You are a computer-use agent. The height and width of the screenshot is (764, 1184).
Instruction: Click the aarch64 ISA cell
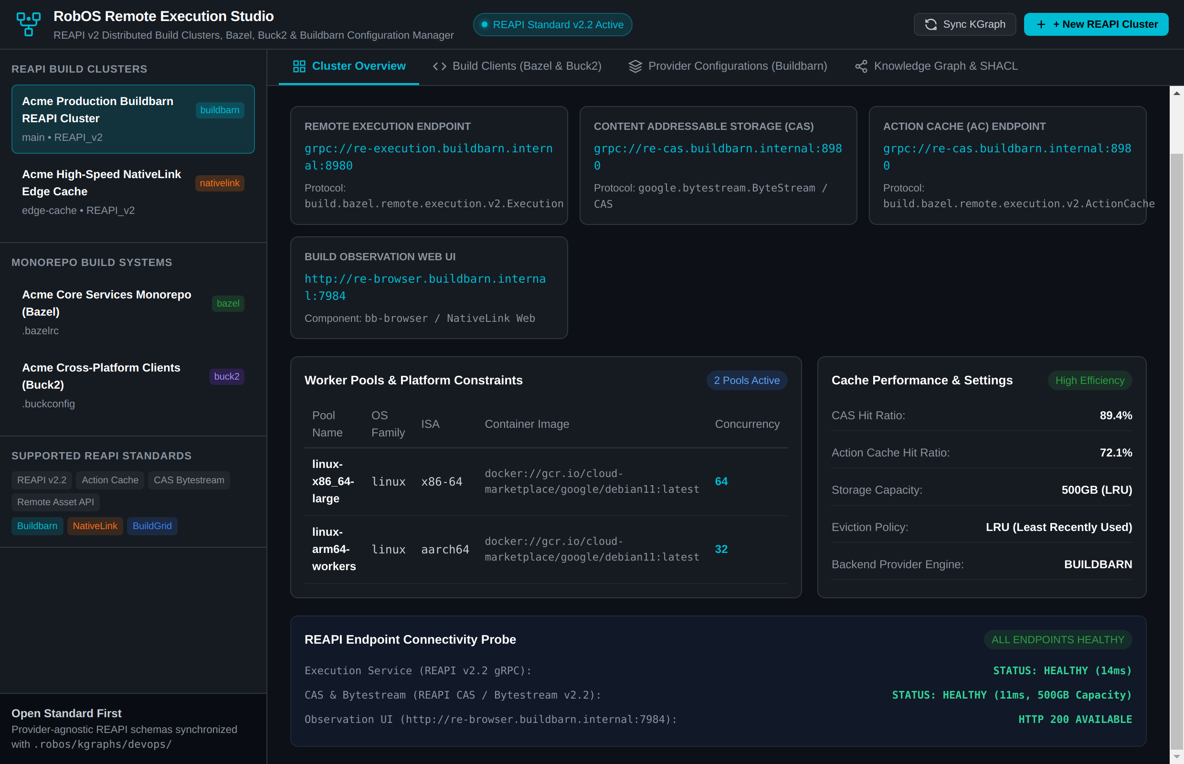445,550
